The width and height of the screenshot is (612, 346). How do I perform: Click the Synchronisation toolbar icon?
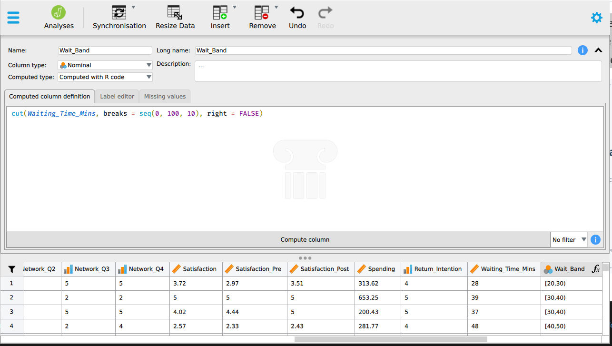tap(119, 13)
